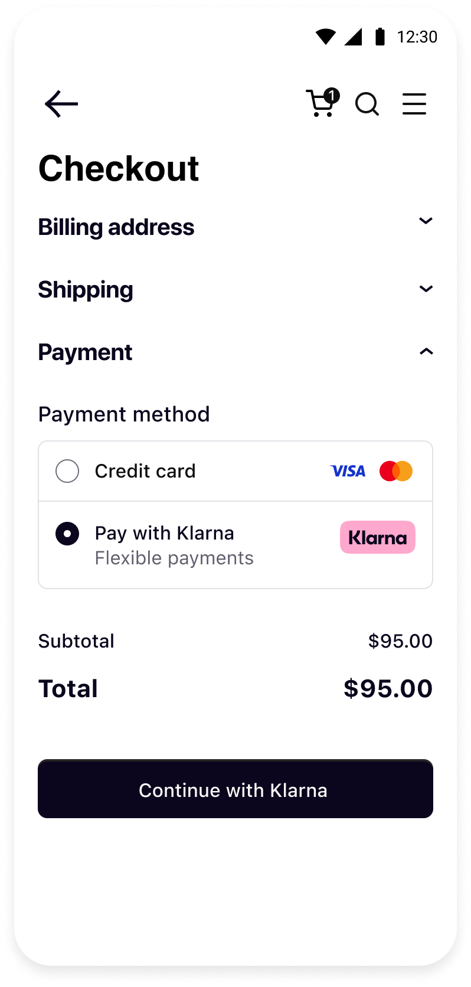Tap the cart item count badge
The height and width of the screenshot is (987, 471).
(x=332, y=96)
